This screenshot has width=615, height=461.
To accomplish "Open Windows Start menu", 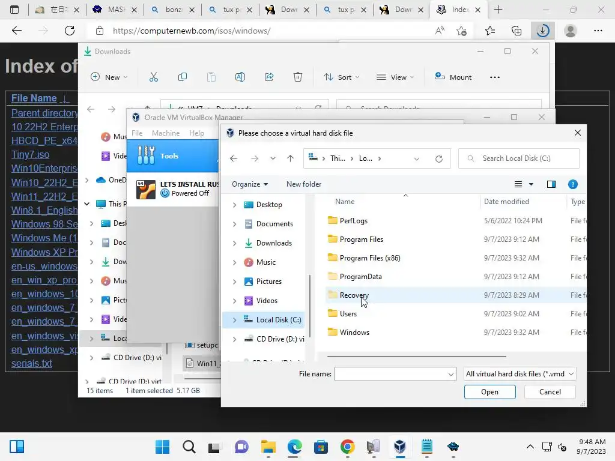I will click(x=162, y=447).
